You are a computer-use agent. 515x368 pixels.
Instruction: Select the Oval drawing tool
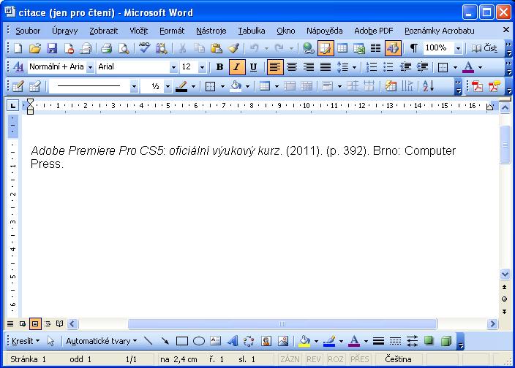click(x=199, y=341)
